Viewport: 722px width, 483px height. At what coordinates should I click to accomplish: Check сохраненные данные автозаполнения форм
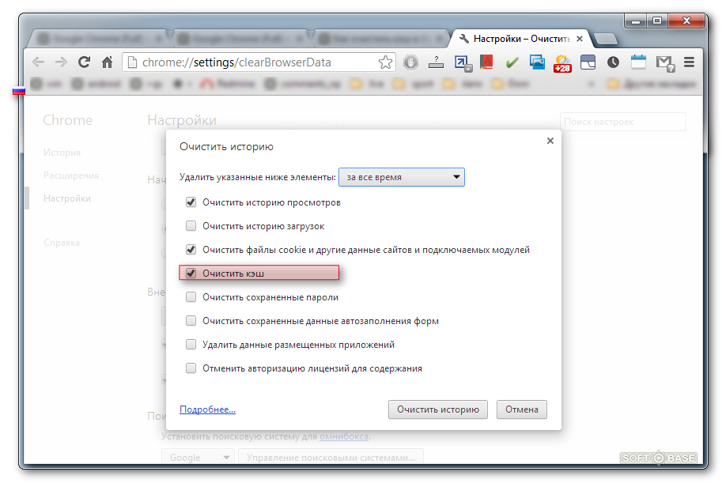tap(191, 320)
